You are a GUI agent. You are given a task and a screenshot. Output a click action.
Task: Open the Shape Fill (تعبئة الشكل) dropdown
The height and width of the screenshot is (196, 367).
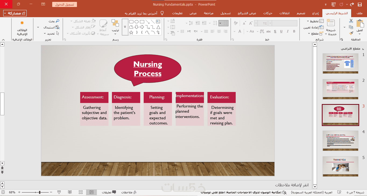[x=83, y=21]
